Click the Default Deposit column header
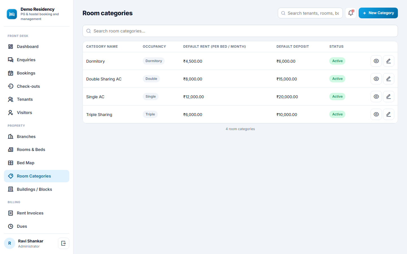Screen dimensions: 407x254 pos(293,47)
